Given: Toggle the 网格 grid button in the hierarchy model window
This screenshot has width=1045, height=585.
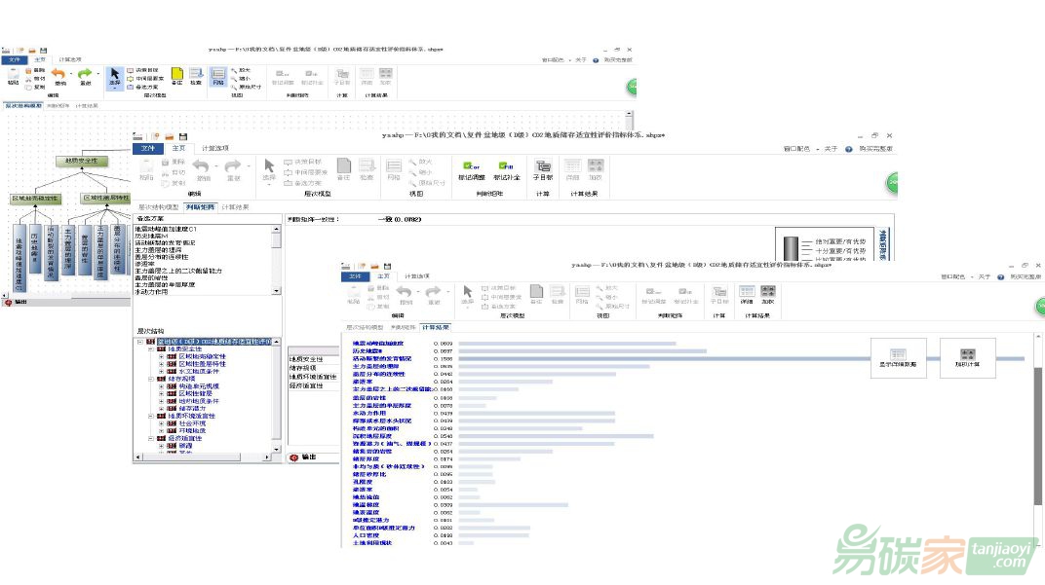Looking at the screenshot, I should click(217, 75).
